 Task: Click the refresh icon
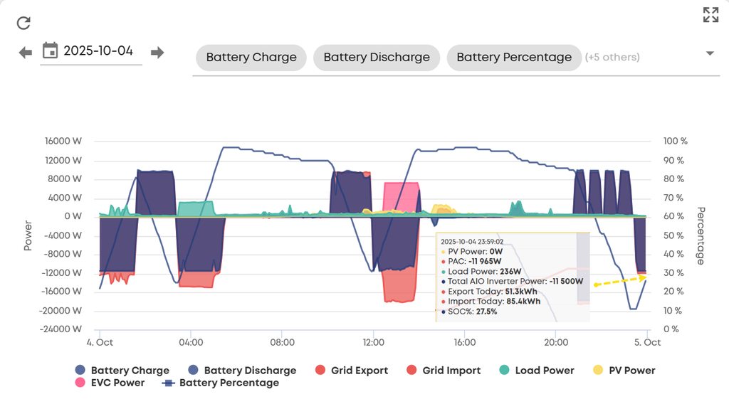coord(23,23)
